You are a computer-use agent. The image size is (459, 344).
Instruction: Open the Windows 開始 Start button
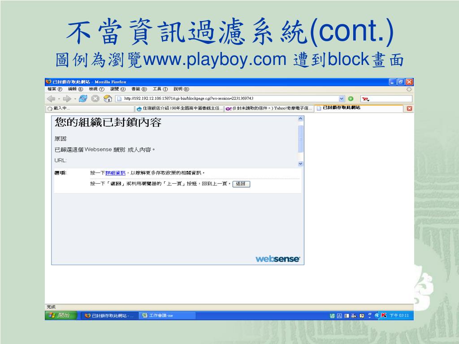point(61,315)
